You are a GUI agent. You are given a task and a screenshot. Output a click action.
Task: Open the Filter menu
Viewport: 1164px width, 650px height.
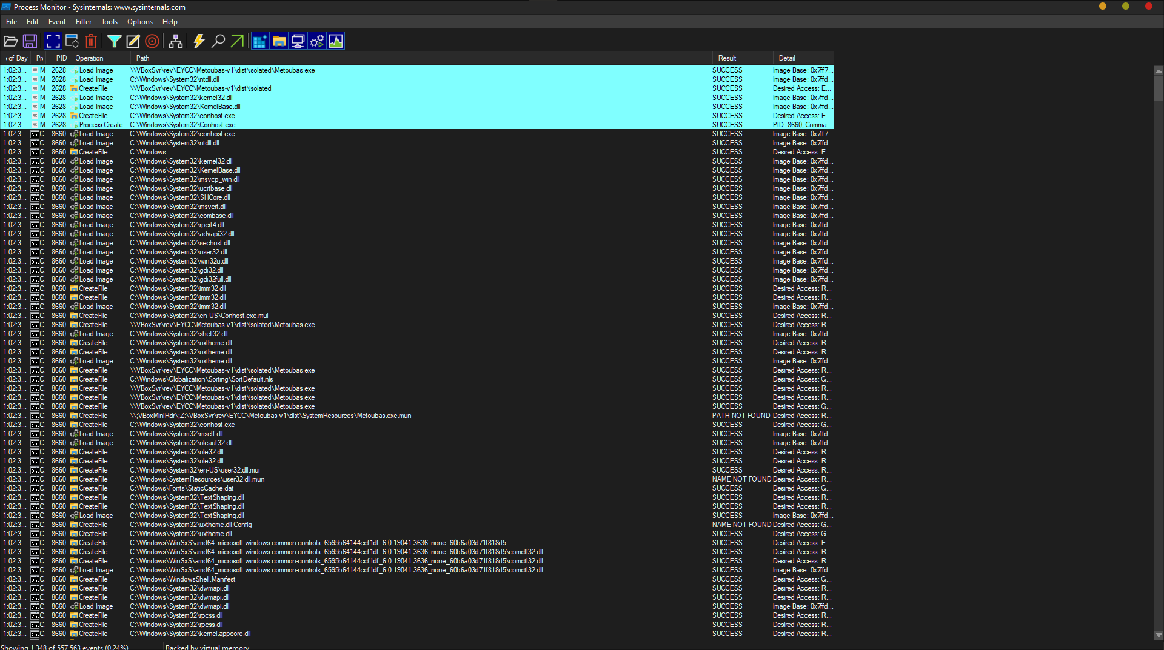click(84, 22)
